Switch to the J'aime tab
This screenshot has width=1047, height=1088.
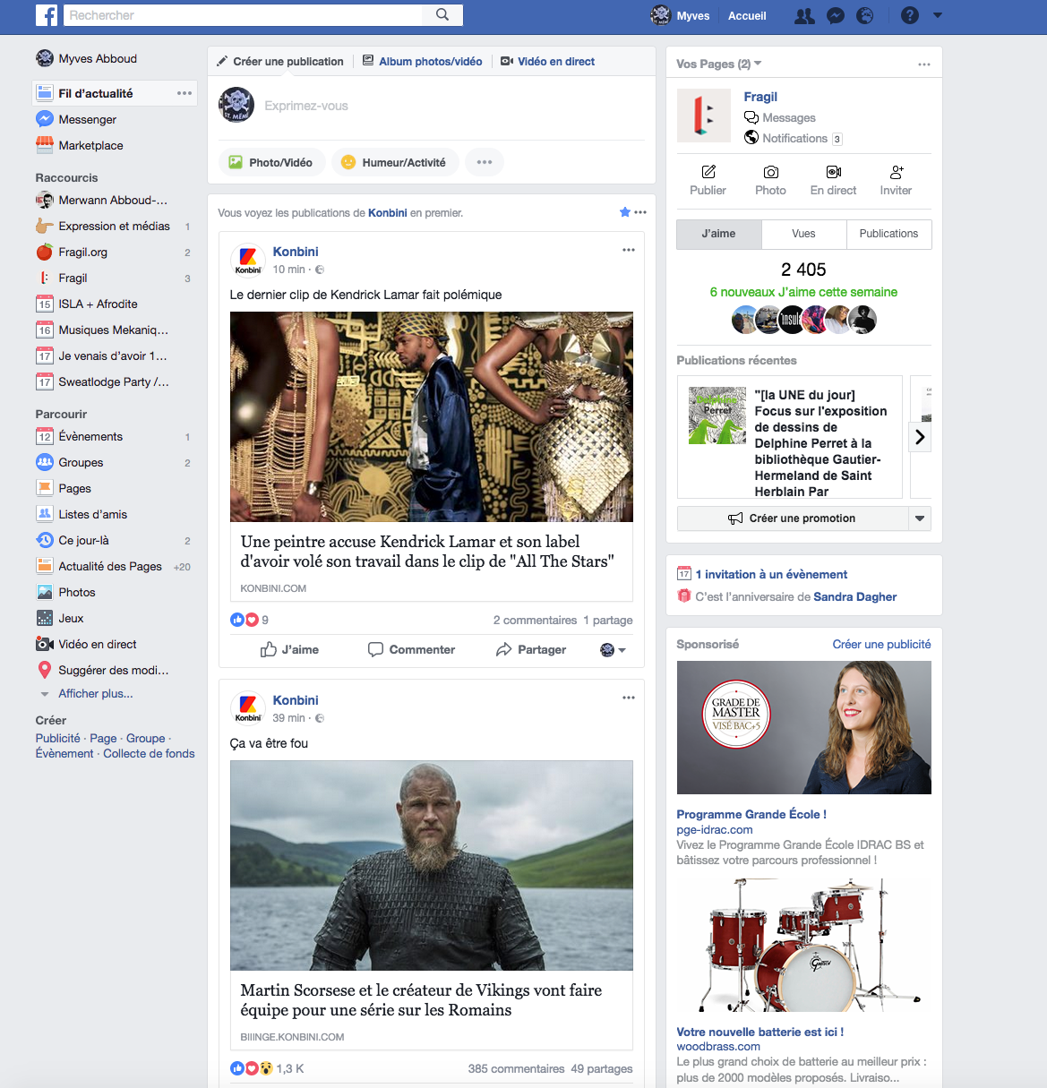point(719,234)
